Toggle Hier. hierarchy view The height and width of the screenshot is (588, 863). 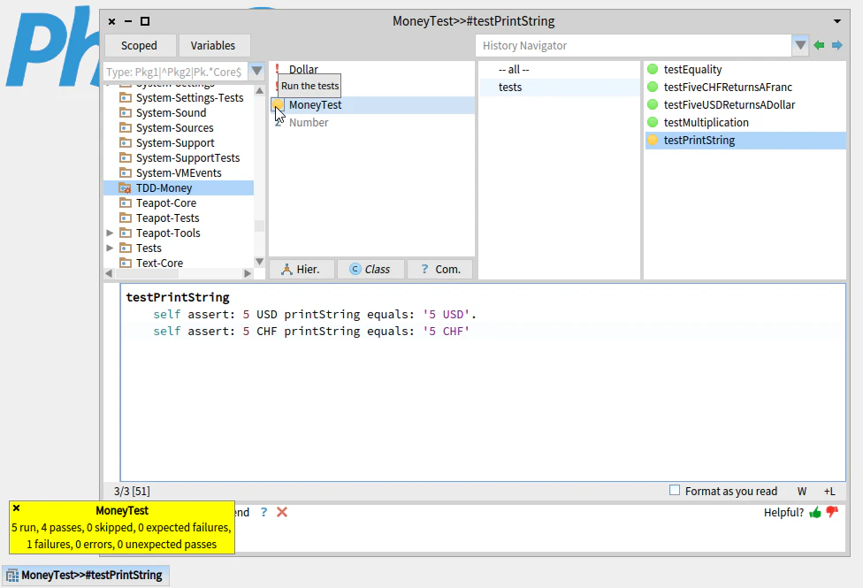tap(301, 269)
